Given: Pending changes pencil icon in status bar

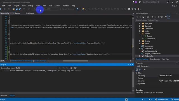Looking at the screenshot, I should [x=149, y=100].
